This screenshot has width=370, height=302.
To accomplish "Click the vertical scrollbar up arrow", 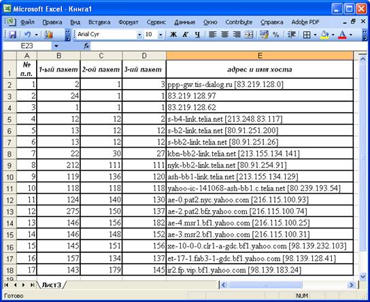I will [363, 58].
